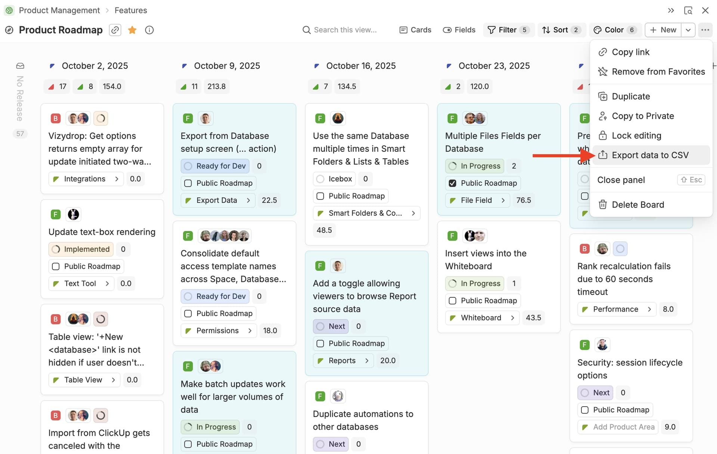
Task: Open the info icon next to title
Action: point(149,30)
